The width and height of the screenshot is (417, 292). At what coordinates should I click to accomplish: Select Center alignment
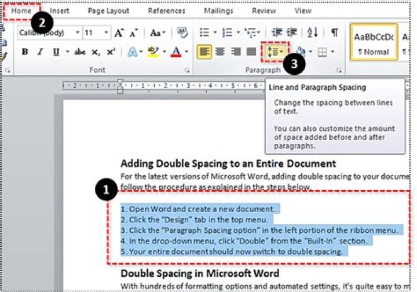pos(220,52)
